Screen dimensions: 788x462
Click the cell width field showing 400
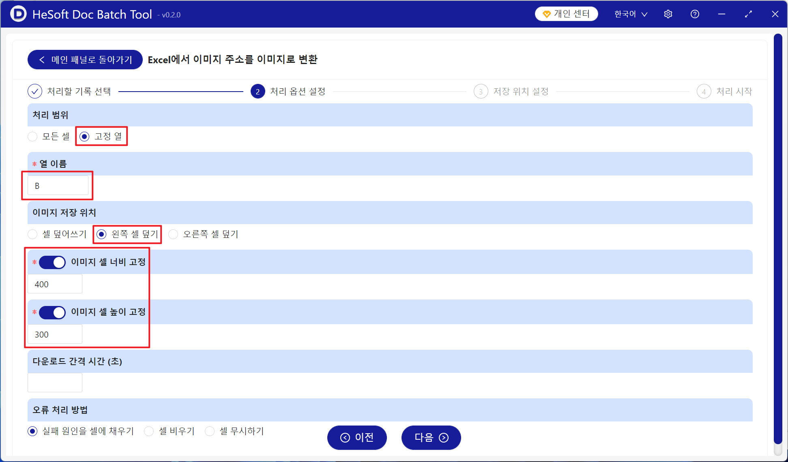55,284
